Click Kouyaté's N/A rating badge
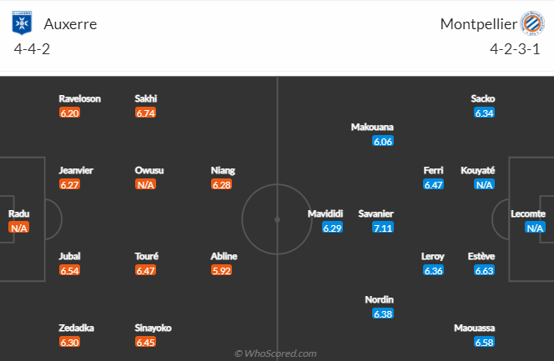Viewport: 554px width, 361px height. pos(484,184)
